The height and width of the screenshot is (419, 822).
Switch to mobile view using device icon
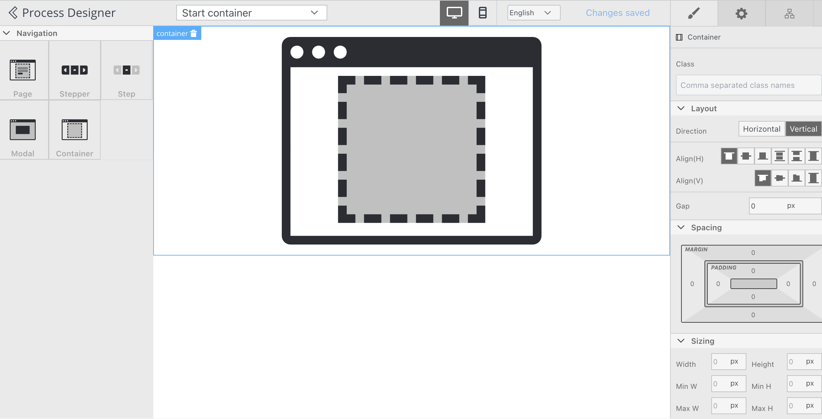pyautogui.click(x=482, y=12)
